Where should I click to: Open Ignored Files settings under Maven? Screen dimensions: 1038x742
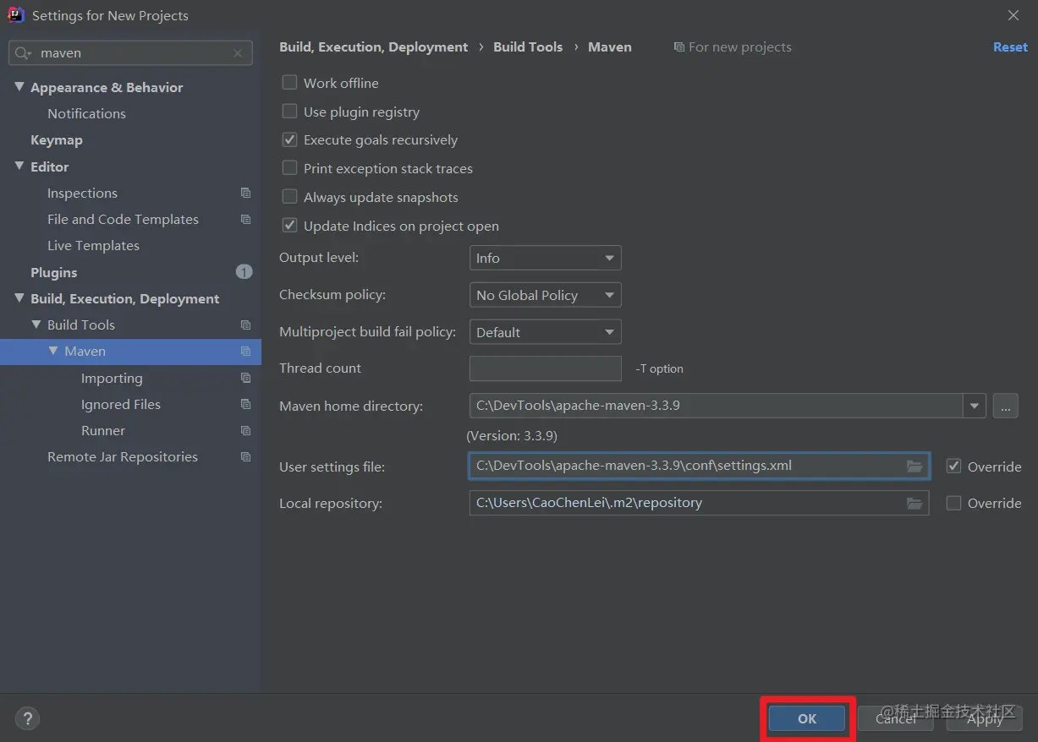pos(121,404)
